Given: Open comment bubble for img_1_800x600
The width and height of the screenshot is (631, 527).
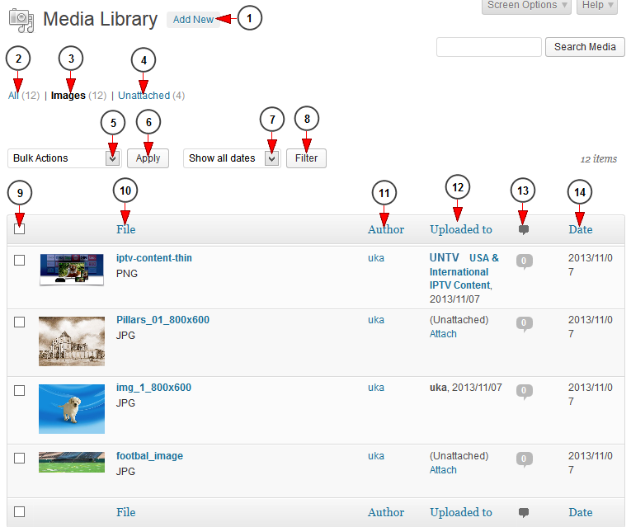Looking at the screenshot, I should coord(524,391).
